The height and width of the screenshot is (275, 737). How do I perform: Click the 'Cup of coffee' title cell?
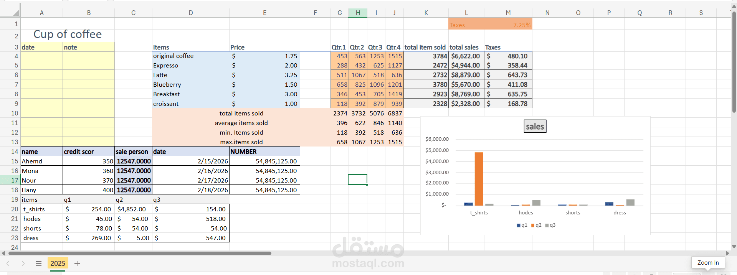click(68, 34)
